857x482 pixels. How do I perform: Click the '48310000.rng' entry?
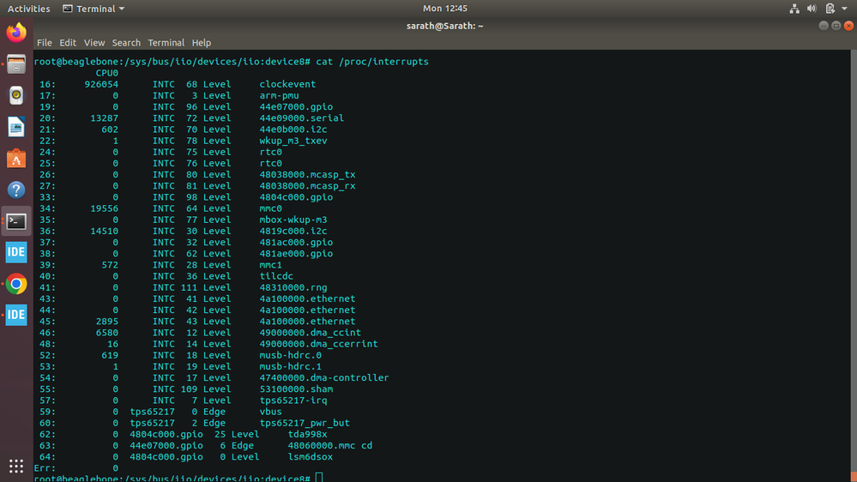[293, 287]
